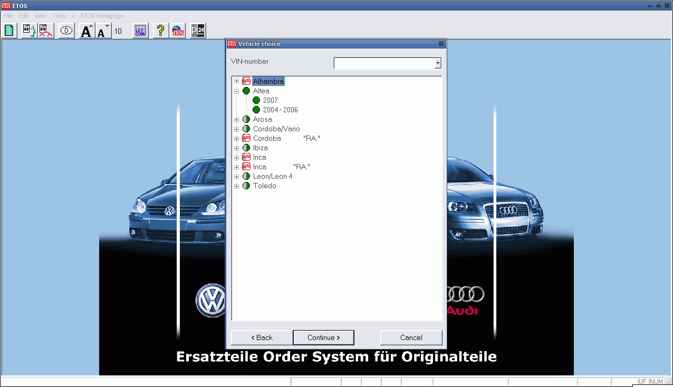Select the Inca label without "RA."

[259, 157]
